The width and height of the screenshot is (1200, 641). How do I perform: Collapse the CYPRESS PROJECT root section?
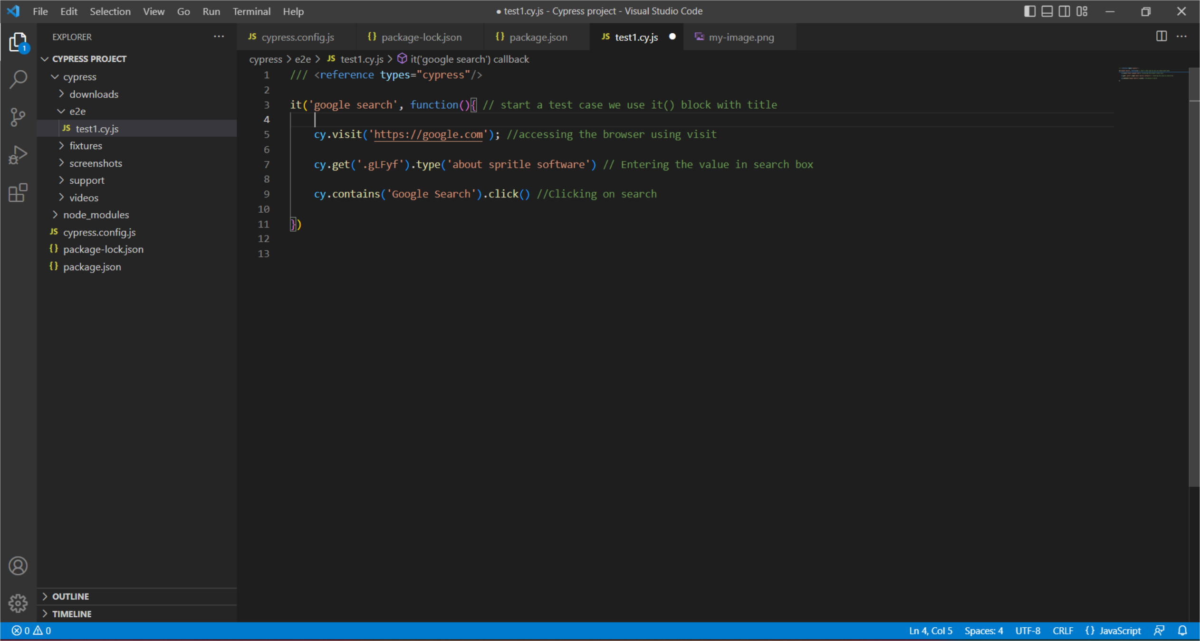(45, 59)
